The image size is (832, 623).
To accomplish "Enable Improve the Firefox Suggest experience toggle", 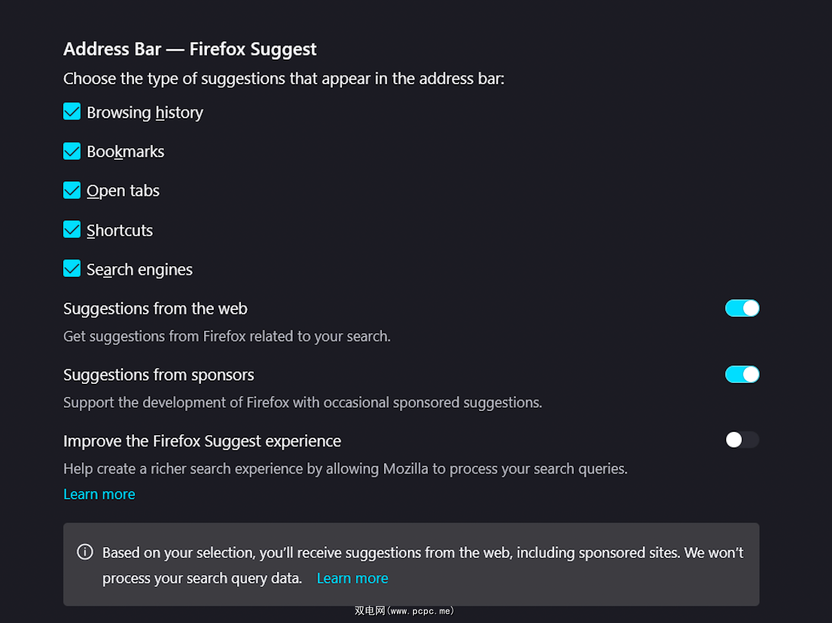I will tap(742, 440).
